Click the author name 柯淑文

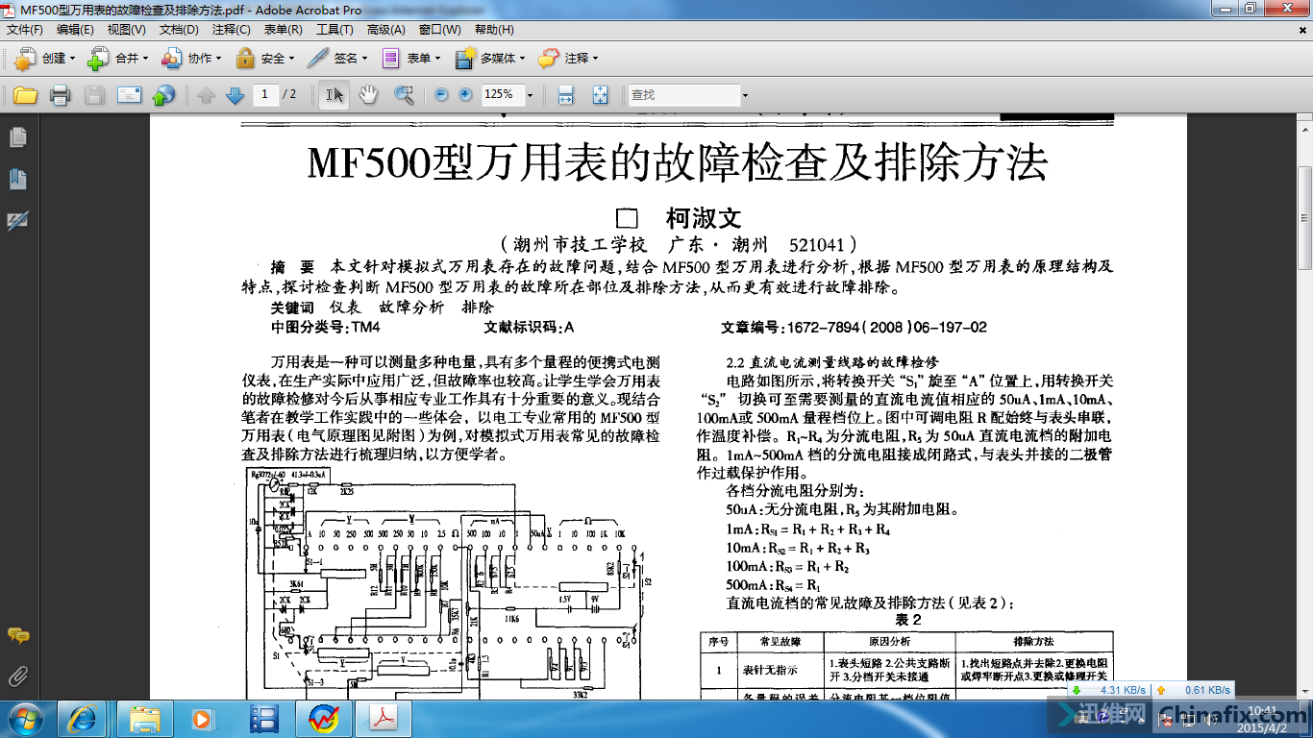click(x=704, y=218)
